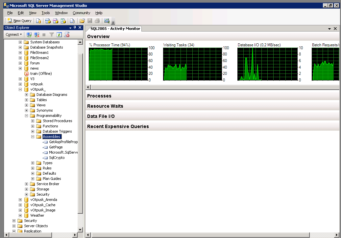This screenshot has height=238, width=341.
Task: Close the Activity Monitor document tab
Action: (x=335, y=29)
